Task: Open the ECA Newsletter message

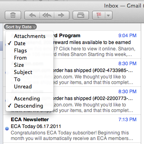Action: click(72, 129)
